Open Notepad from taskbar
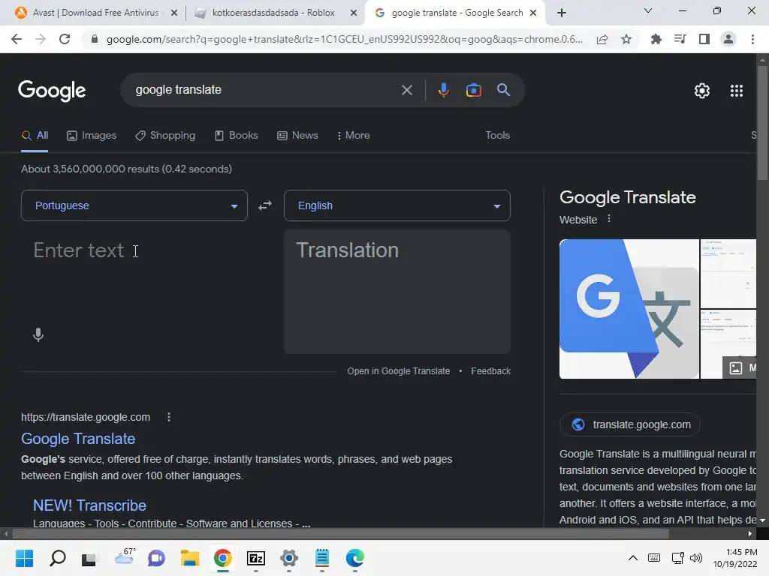 coord(321,558)
